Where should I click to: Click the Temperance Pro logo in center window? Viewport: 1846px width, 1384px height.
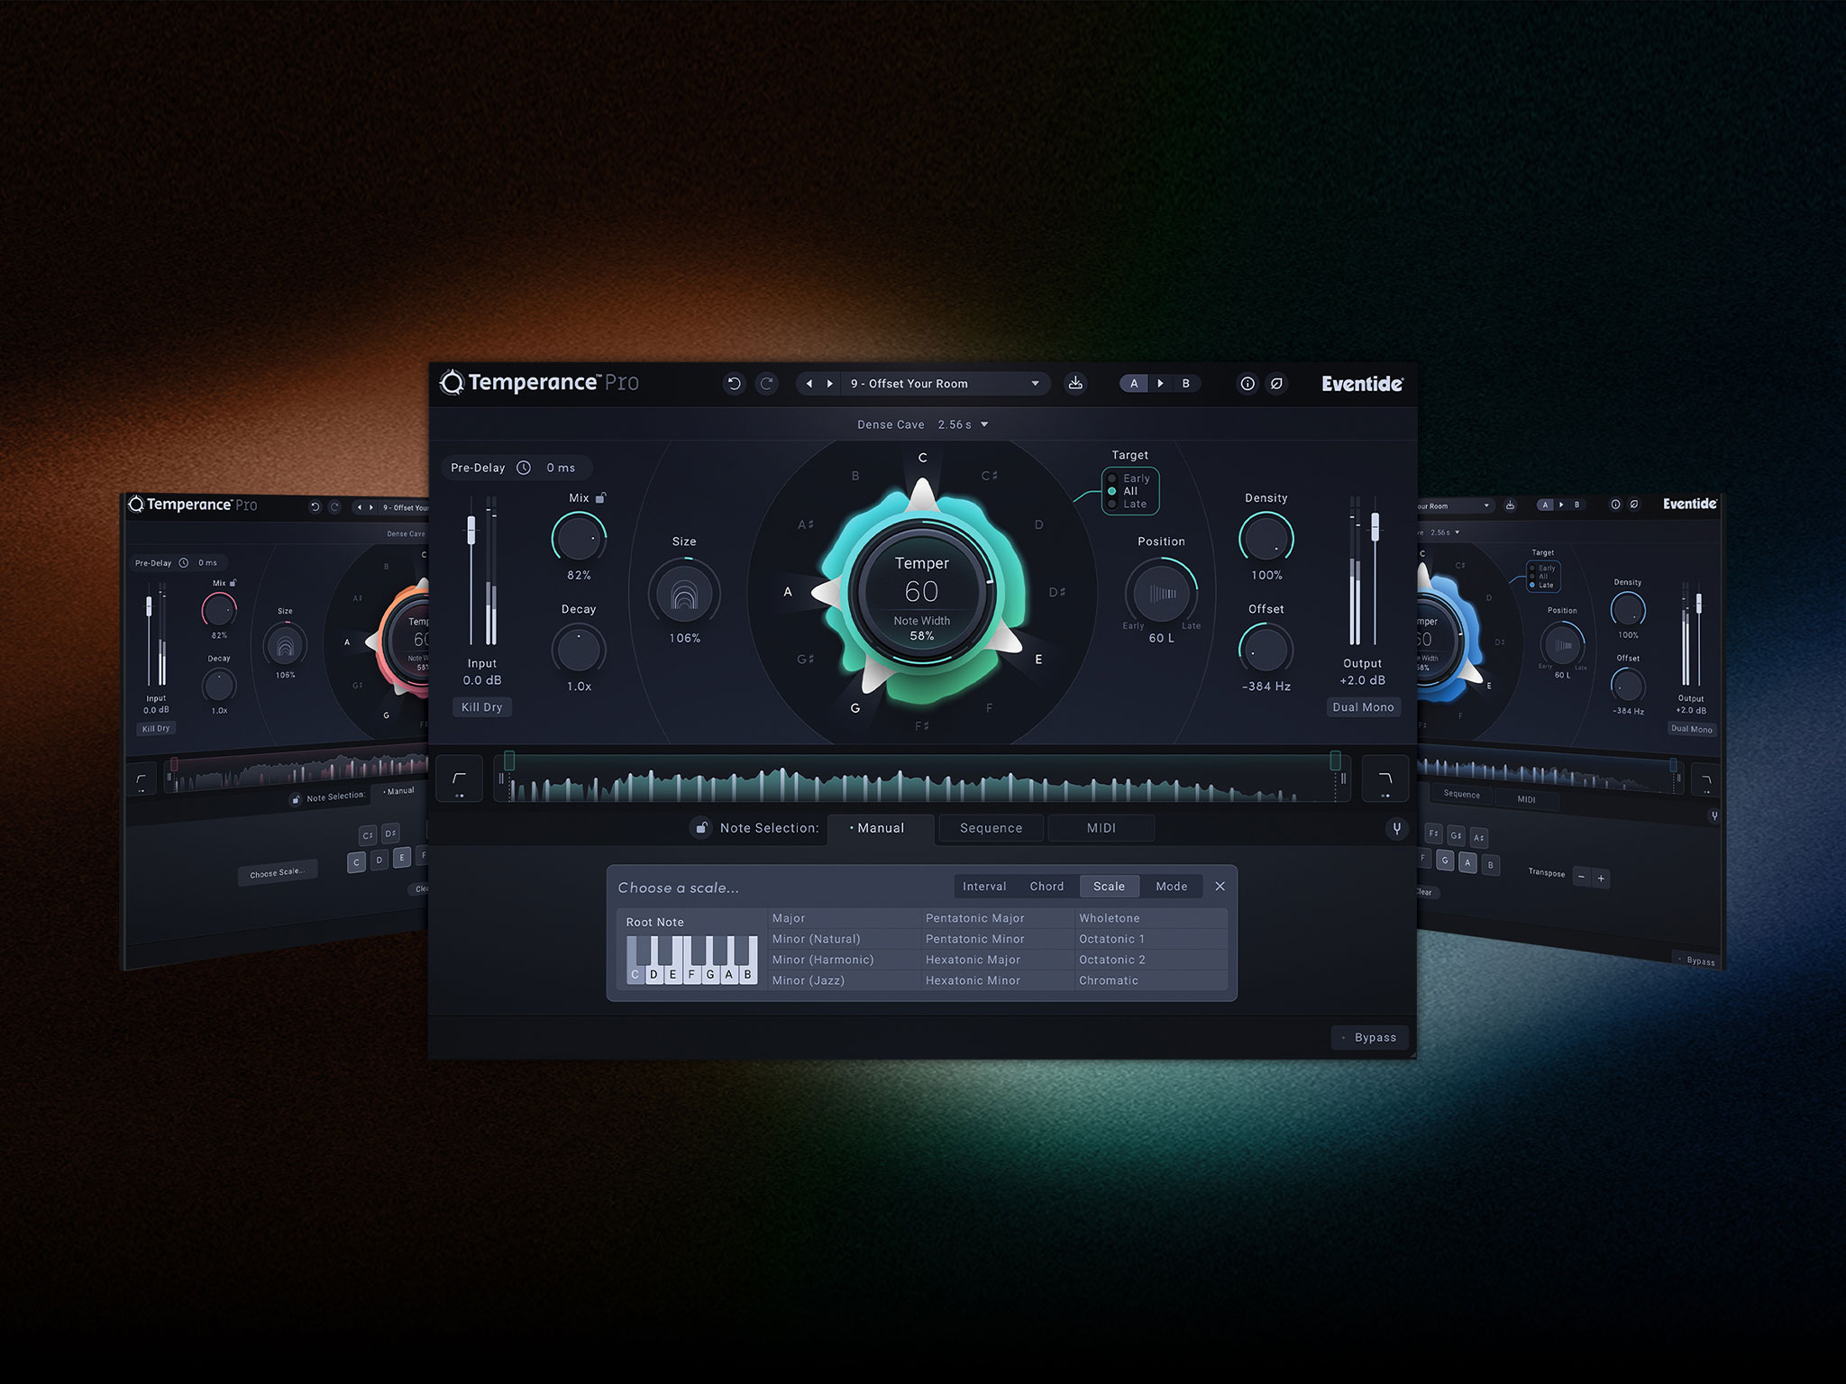point(539,383)
